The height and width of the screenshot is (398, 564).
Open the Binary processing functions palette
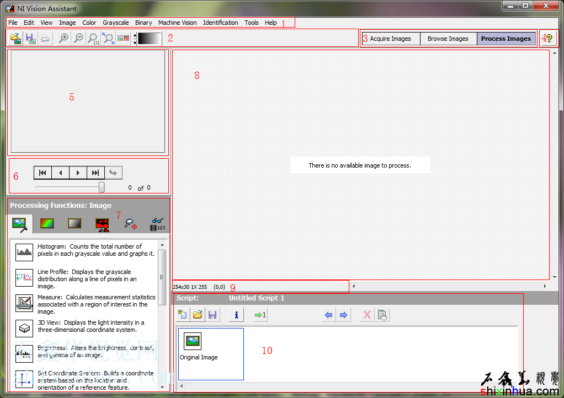point(102,223)
